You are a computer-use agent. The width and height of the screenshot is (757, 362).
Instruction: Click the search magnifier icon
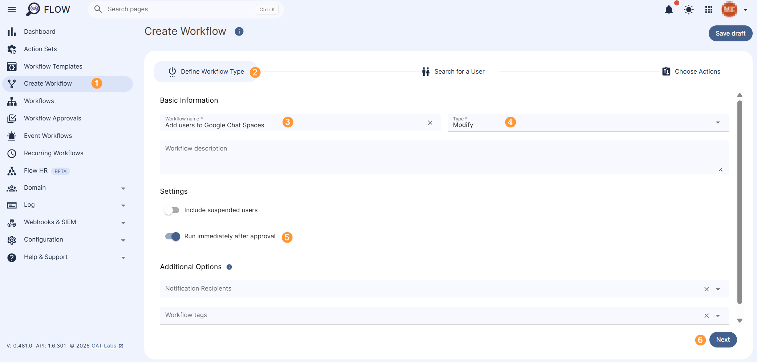coord(98,9)
